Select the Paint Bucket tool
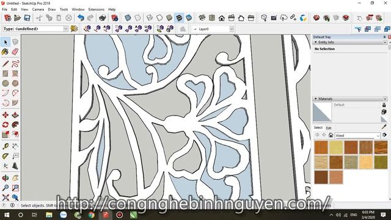Image resolution: width=391 pixels, height=220 pixels. pos(5,51)
